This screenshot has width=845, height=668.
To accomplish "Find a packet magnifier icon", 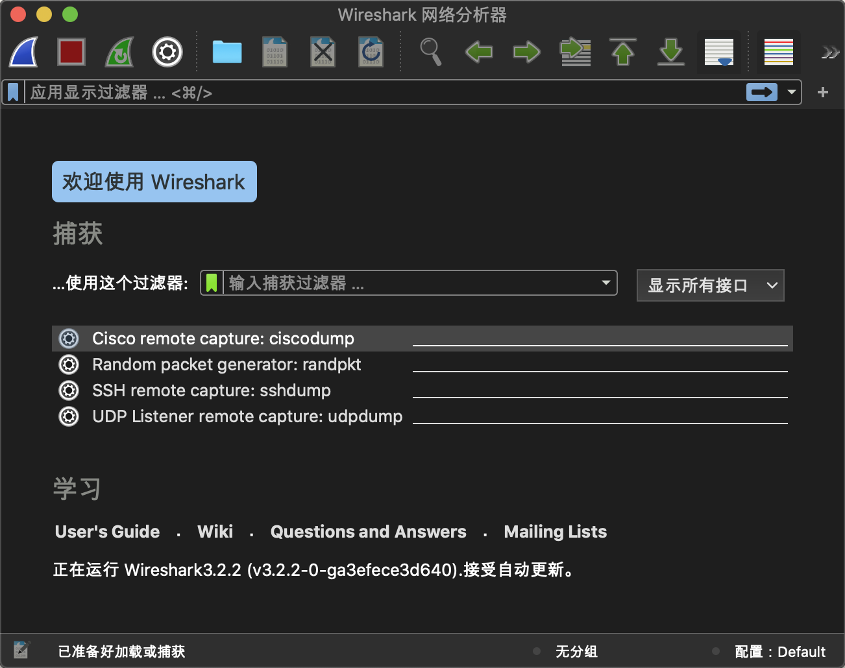I will pyautogui.click(x=431, y=52).
